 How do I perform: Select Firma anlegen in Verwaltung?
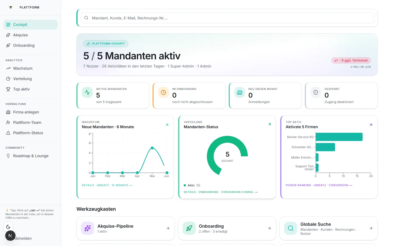click(30, 112)
